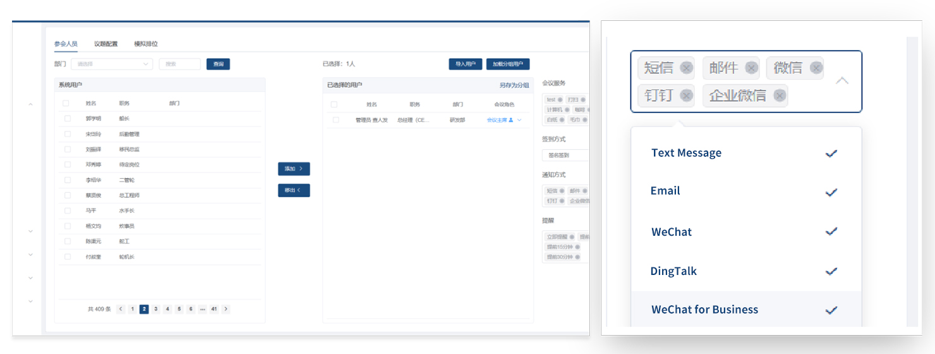Viewport: 935px width, 354px height.
Task: Check the box for the 水手长 row
Action: (68, 211)
